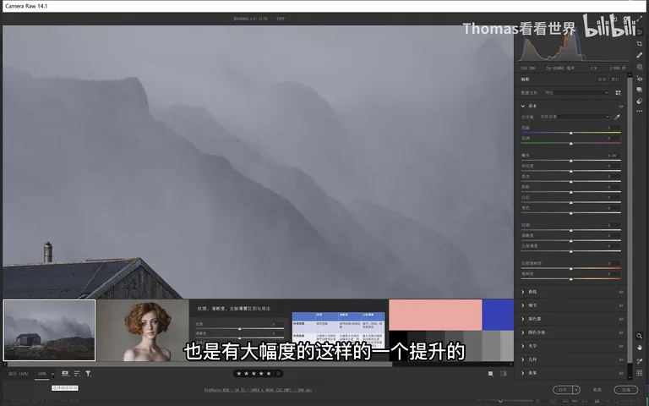Open the filmstrip sort options icon
Viewport: 649px width, 406px height.
(77, 374)
